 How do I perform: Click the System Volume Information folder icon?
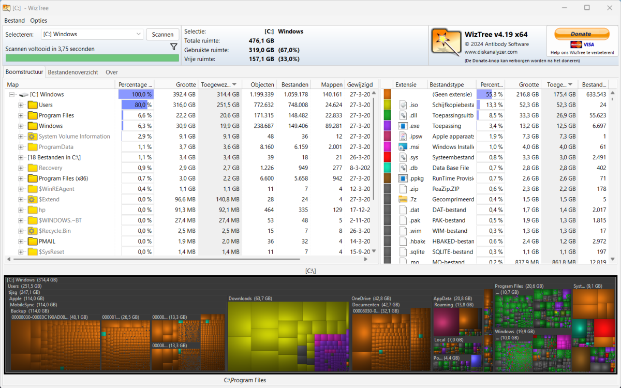click(x=32, y=137)
